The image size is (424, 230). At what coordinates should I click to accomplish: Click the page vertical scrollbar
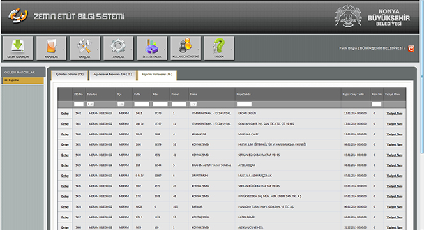click(x=422, y=115)
